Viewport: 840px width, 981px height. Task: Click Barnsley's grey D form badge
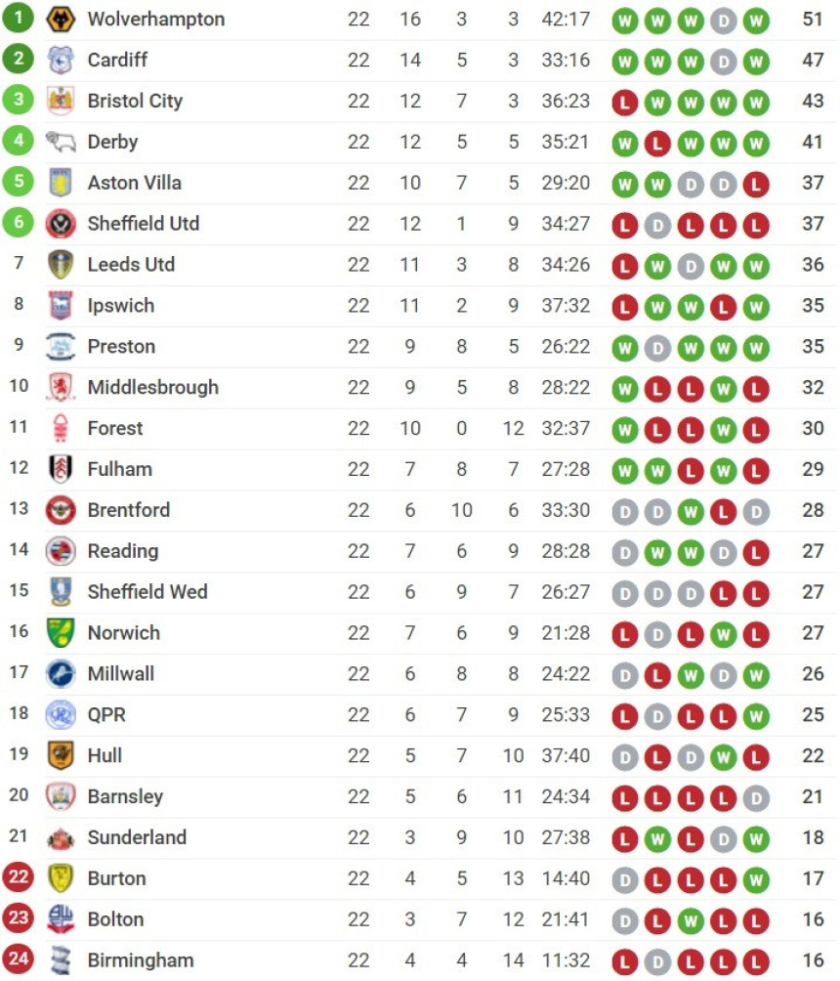click(x=756, y=799)
